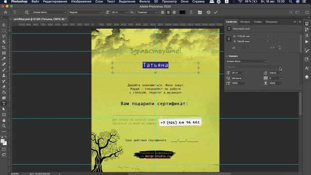Open the Редактирование menu
Screen dimensions: 311x175
55,1
